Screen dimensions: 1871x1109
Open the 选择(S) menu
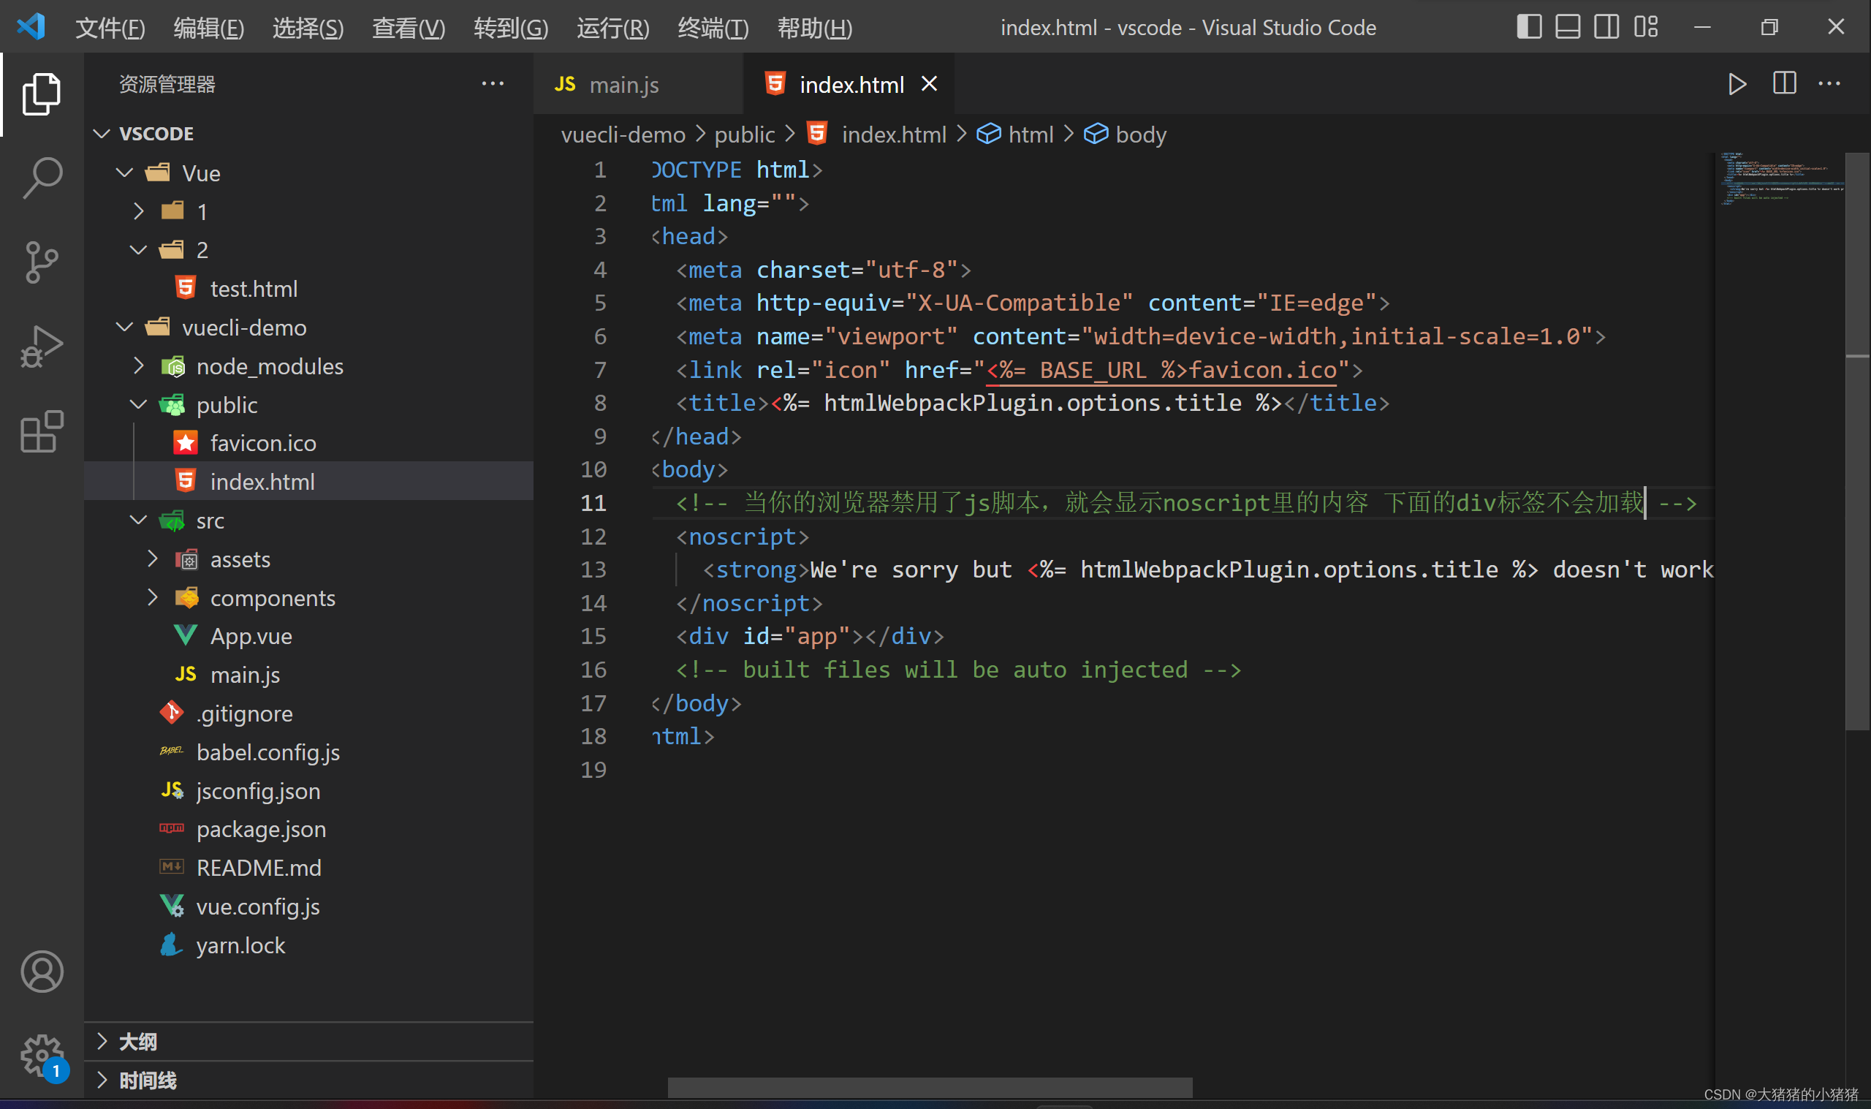(308, 29)
